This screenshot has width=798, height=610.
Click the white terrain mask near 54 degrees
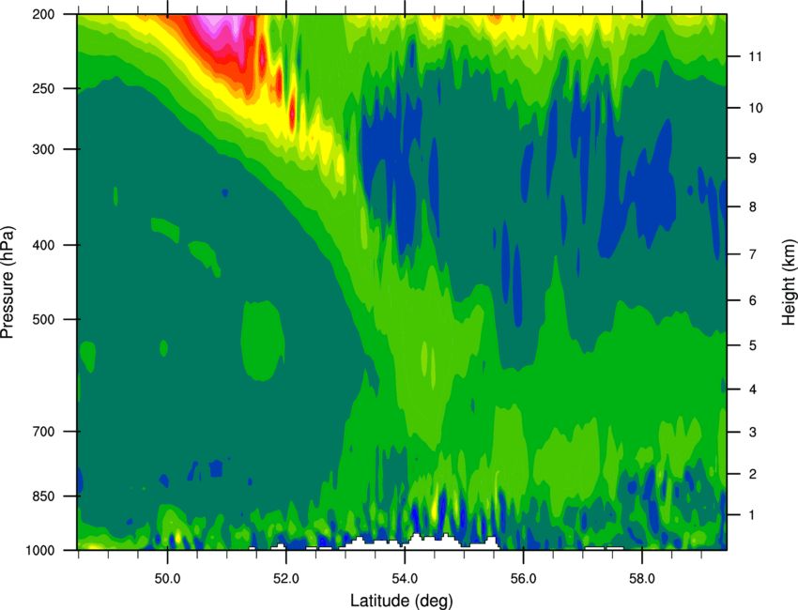point(419,542)
